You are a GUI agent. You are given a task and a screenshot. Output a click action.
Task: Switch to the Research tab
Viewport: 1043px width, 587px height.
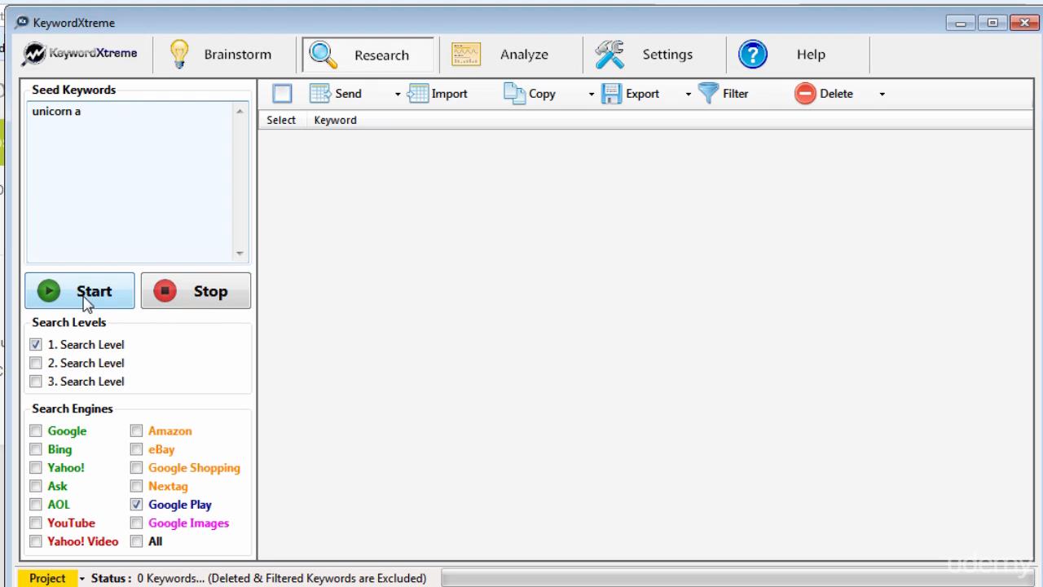click(367, 55)
